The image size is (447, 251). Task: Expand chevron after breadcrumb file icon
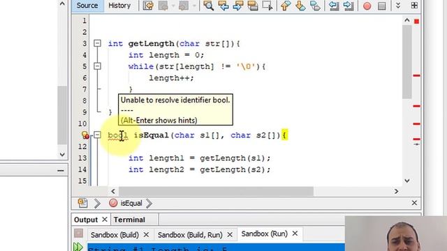point(97,203)
